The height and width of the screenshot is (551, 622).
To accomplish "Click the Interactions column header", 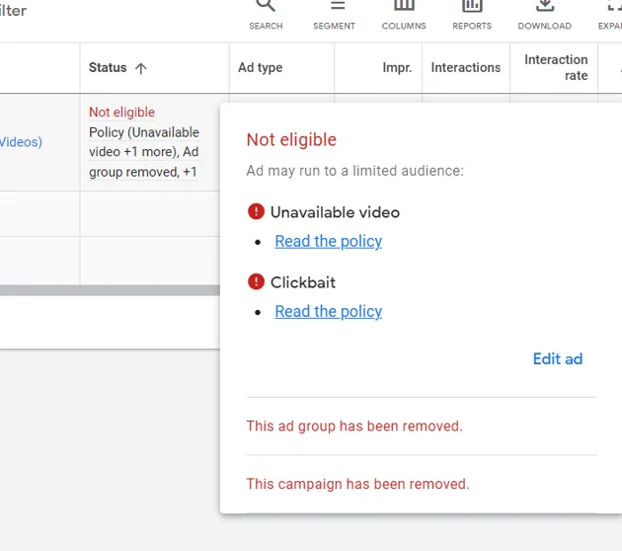I will pyautogui.click(x=466, y=67).
